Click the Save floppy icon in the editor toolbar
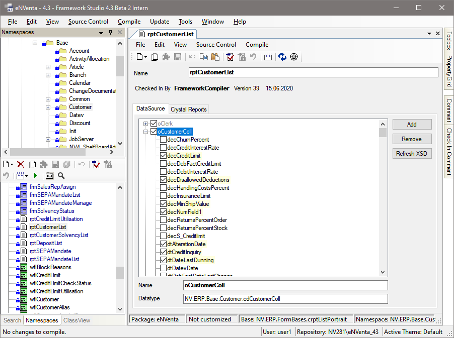454x338 pixels. click(x=178, y=57)
